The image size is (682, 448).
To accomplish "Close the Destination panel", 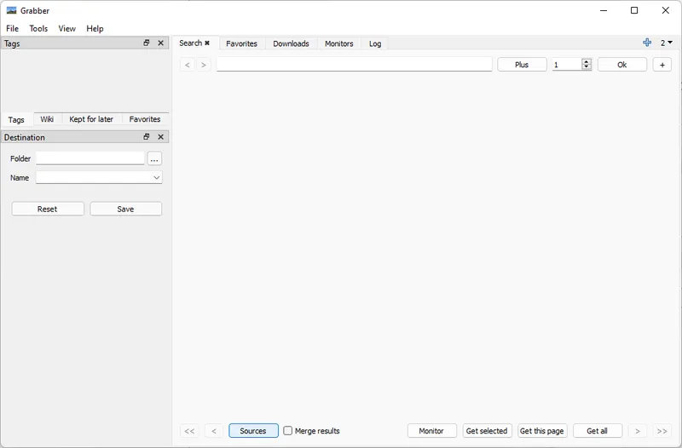I will [160, 137].
